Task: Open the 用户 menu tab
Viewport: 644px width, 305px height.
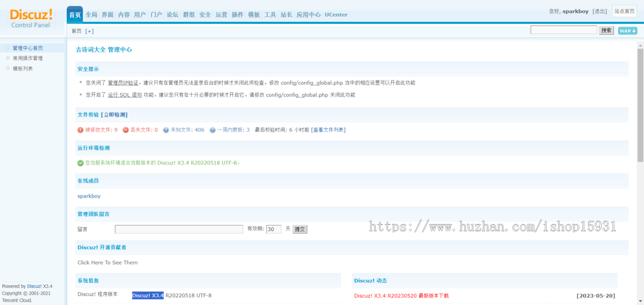Action: pyautogui.click(x=140, y=14)
